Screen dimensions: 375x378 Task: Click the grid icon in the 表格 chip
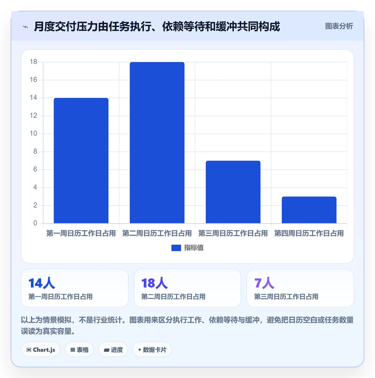click(73, 350)
